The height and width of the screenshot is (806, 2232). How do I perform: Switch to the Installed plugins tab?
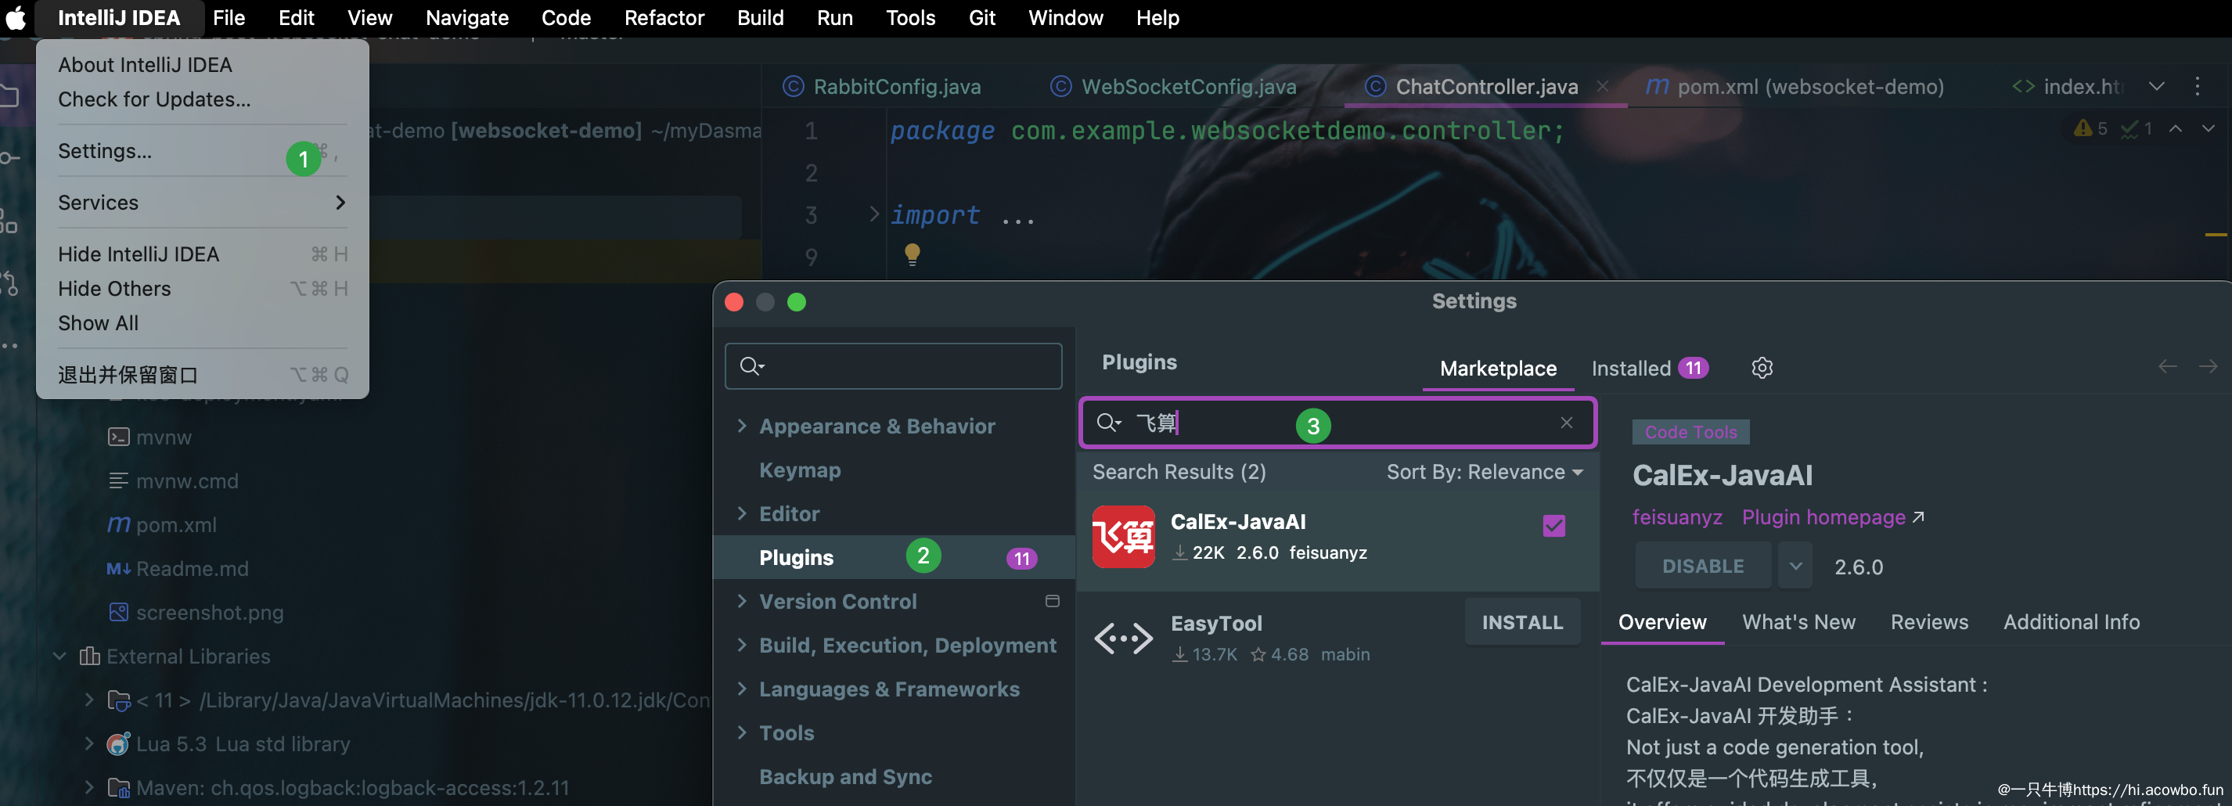coord(1650,369)
